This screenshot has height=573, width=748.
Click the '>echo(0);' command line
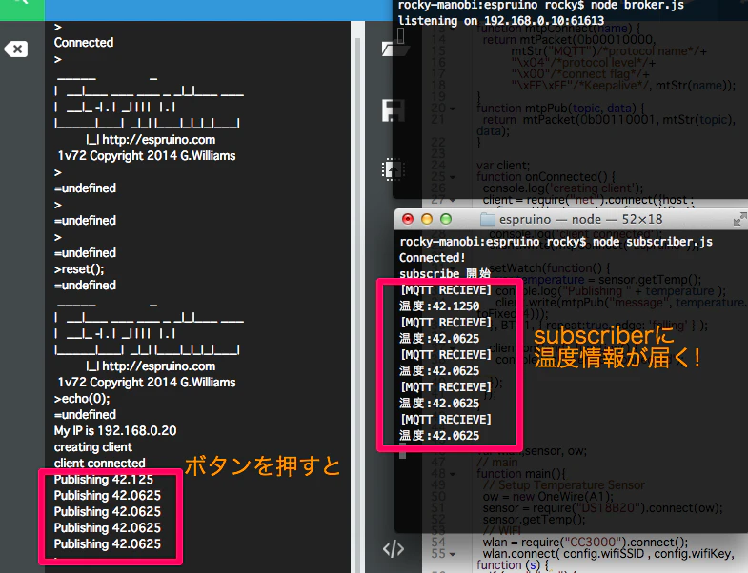[82, 399]
